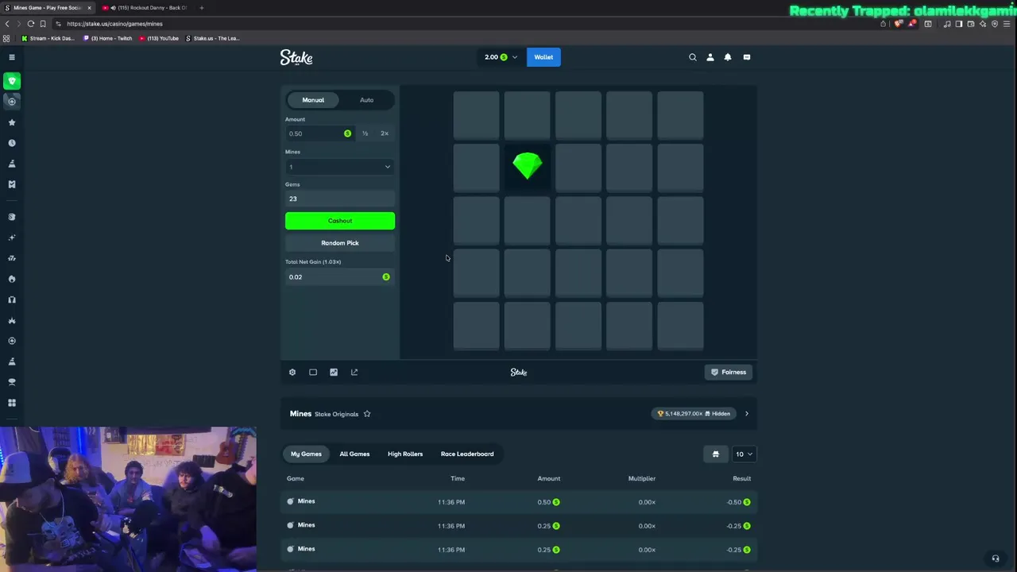The image size is (1017, 572).
Task: Open the Stake sidebar hamburger menu
Action: [12, 57]
